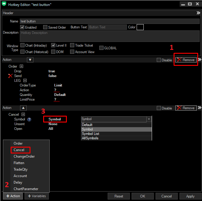Viewport: 202px width, 201px height.
Task: Collapse Header panel with double chevron
Action: click(x=198, y=13)
